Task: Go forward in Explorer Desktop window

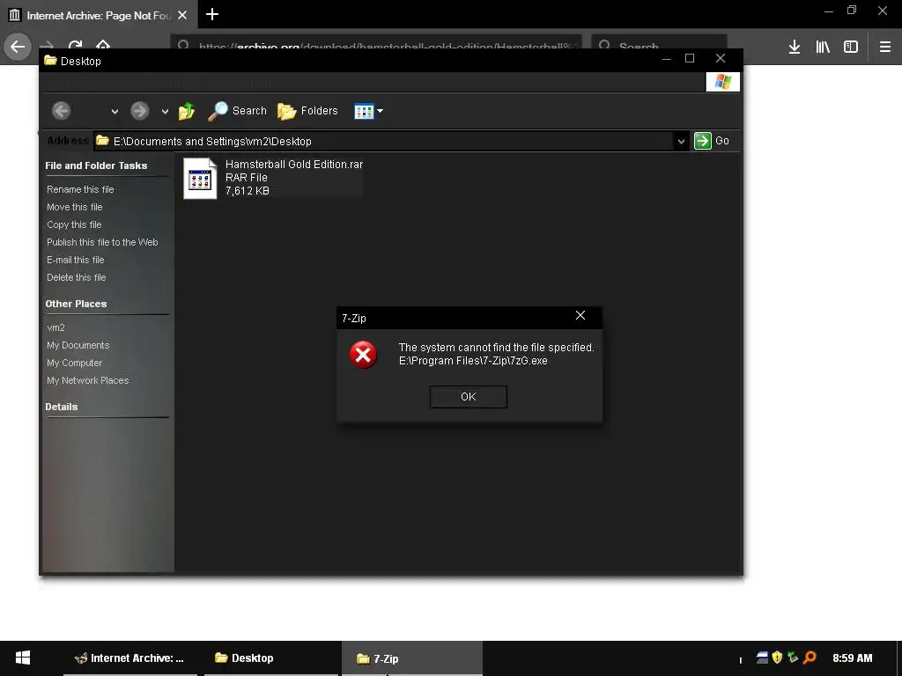Action: (140, 111)
